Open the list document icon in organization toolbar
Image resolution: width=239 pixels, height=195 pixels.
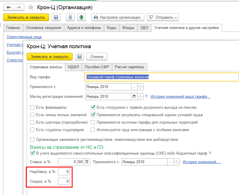(70, 17)
